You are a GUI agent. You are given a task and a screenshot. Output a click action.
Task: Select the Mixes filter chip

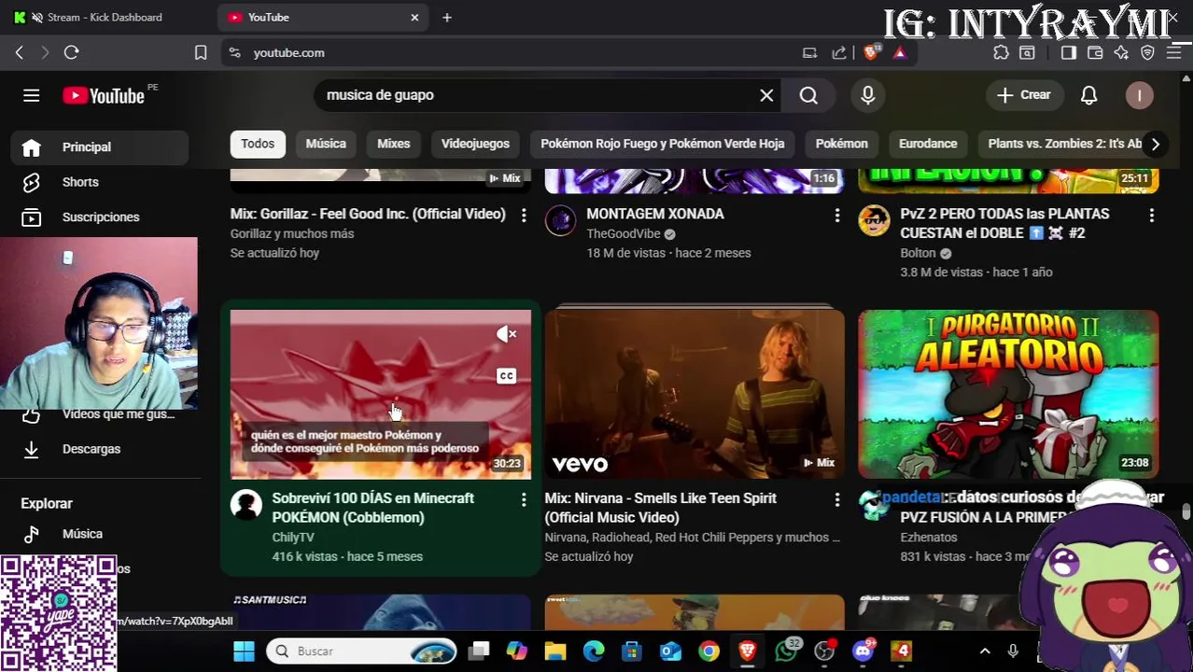393,144
